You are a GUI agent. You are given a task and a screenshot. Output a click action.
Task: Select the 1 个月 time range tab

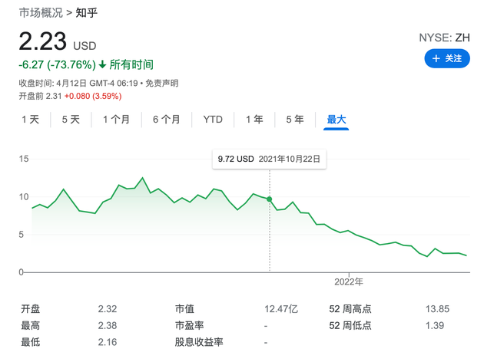click(x=116, y=120)
